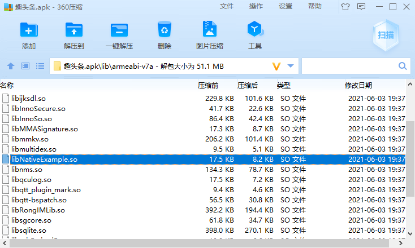Open the 设置 menu
The height and width of the screenshot is (248, 415).
pos(286,6)
